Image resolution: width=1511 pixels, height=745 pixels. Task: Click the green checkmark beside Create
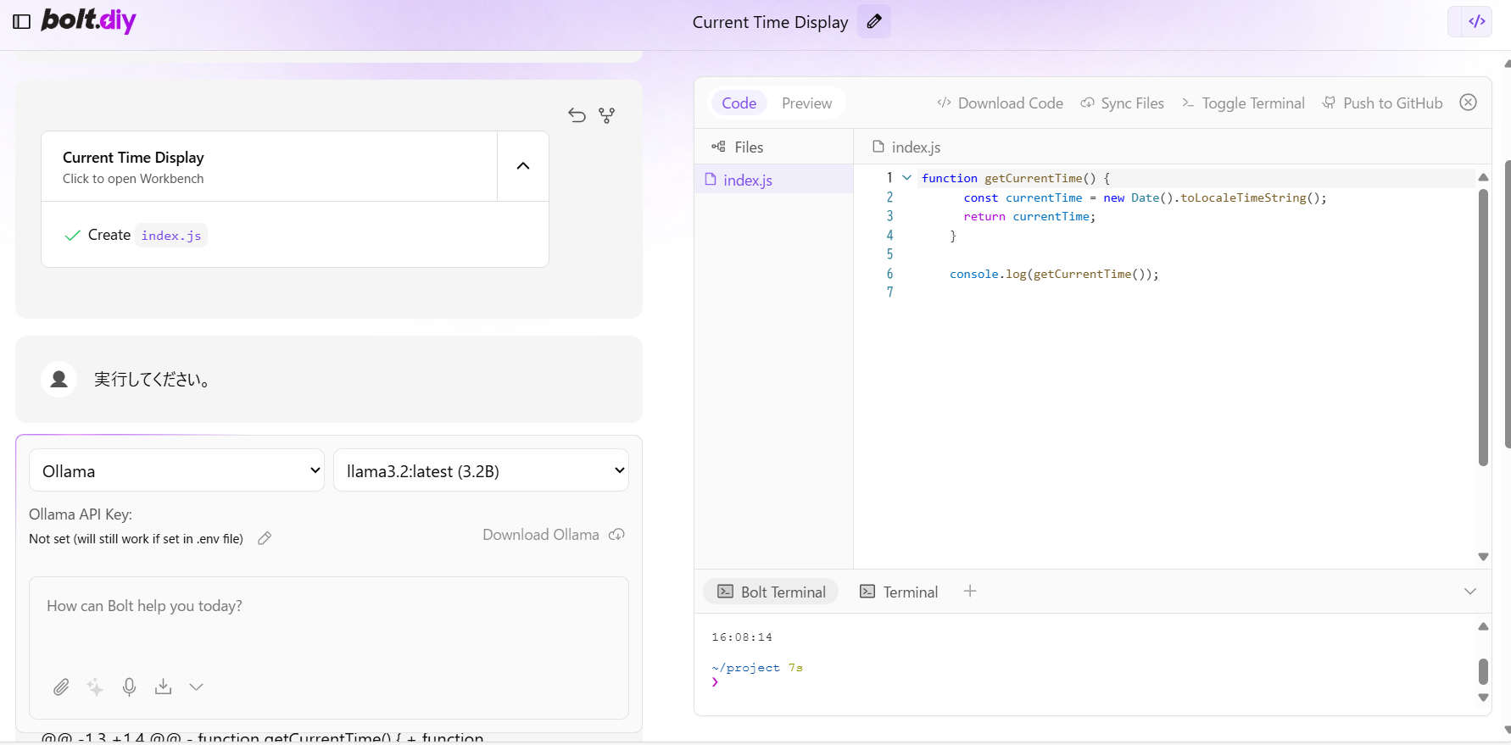[73, 236]
